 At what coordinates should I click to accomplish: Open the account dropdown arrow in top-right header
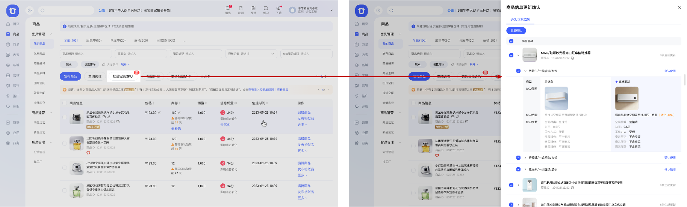331,10
